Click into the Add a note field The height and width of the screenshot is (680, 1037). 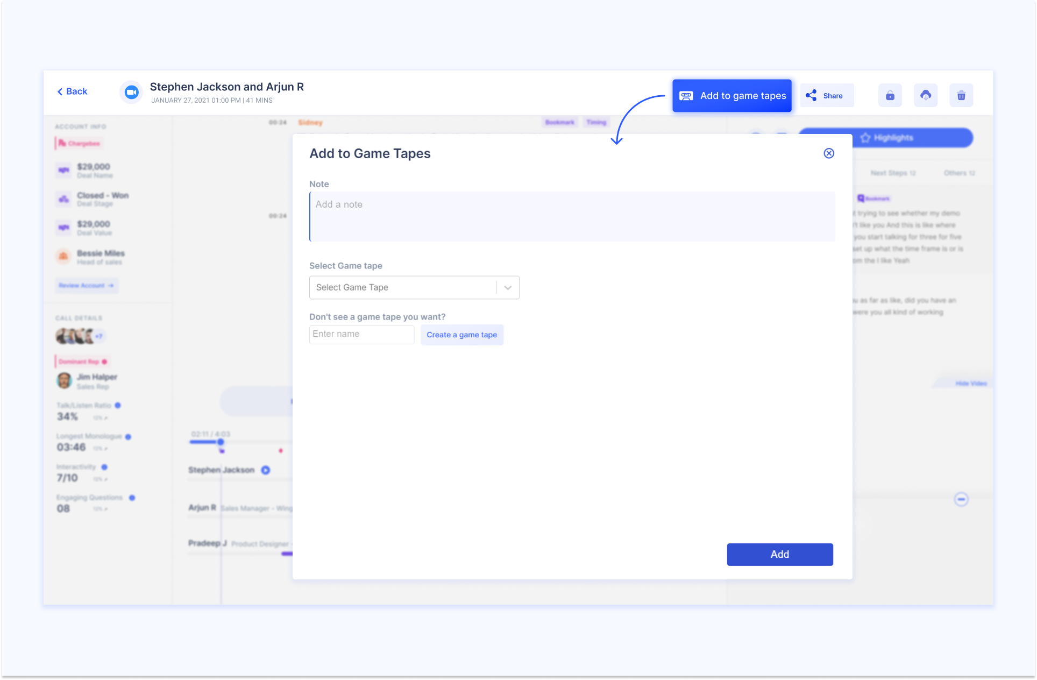(x=572, y=217)
